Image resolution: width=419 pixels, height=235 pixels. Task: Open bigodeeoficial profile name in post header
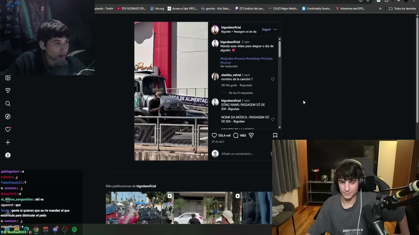[x=231, y=27]
